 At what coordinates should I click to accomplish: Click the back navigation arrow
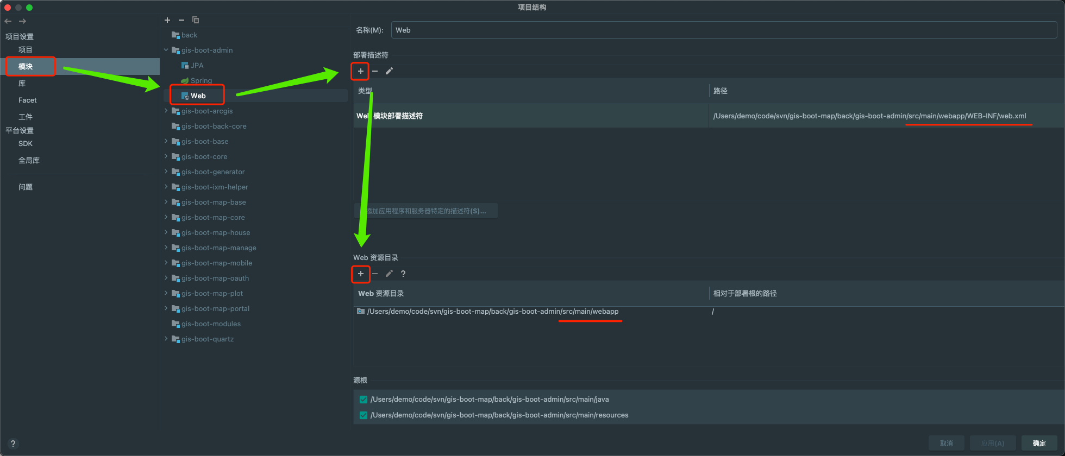(x=8, y=21)
